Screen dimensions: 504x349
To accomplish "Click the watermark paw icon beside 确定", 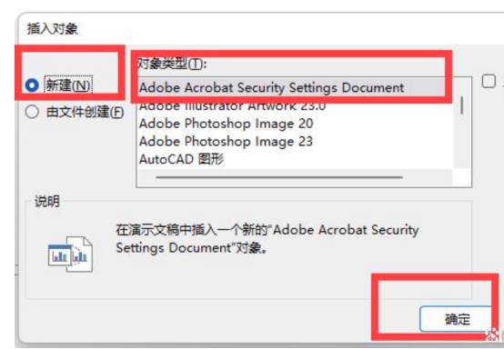I will pyautogui.click(x=491, y=334).
